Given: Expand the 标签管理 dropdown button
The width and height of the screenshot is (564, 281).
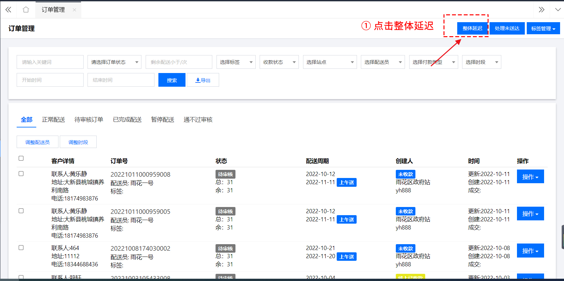Looking at the screenshot, I should point(543,28).
